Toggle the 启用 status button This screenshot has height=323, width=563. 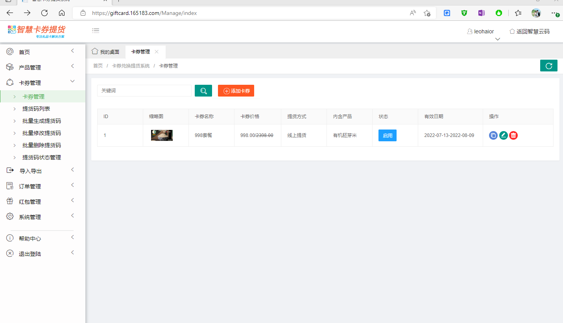387,135
